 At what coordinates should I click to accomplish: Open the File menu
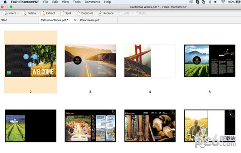[x=46, y=2]
